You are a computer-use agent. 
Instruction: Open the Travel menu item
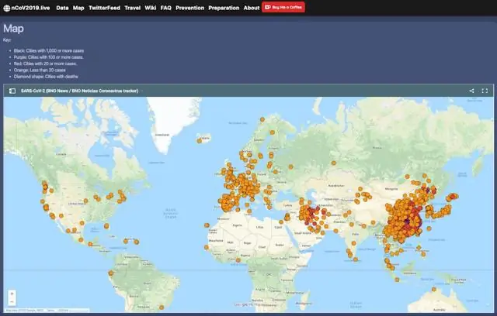pyautogui.click(x=132, y=8)
